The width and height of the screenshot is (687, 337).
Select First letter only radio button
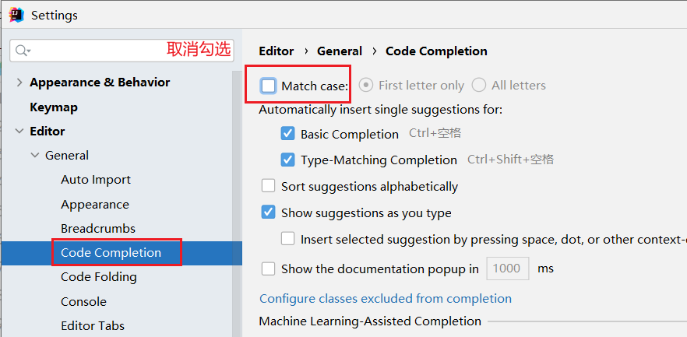[365, 86]
